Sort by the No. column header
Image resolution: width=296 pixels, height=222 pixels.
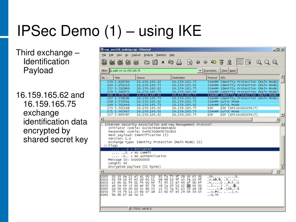coord(107,77)
